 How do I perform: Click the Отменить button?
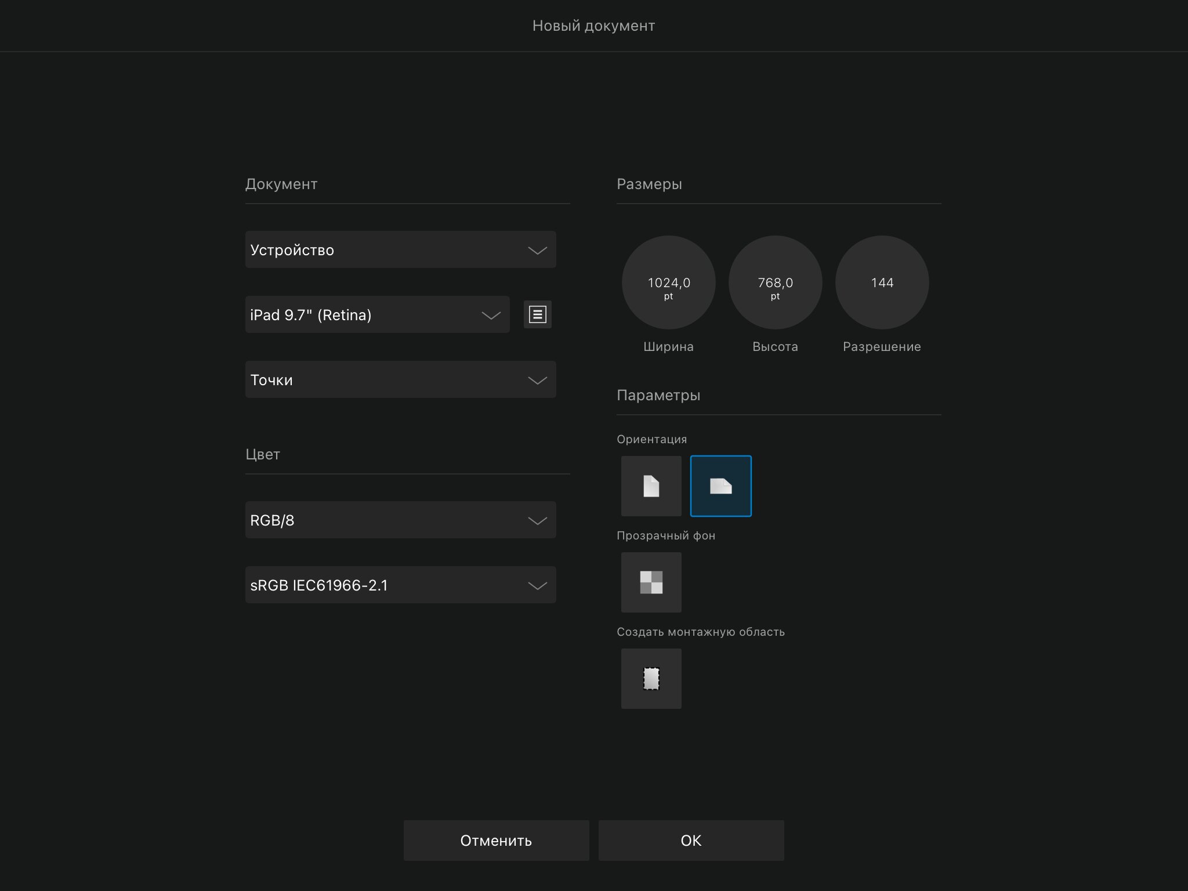(496, 841)
